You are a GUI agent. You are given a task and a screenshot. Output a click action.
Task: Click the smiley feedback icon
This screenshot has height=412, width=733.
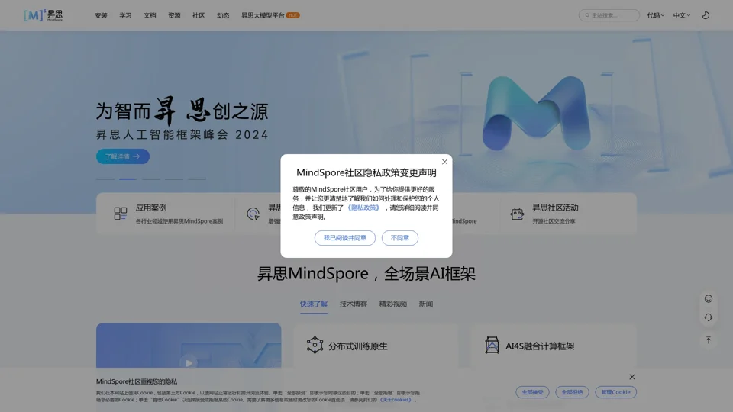pyautogui.click(x=709, y=298)
